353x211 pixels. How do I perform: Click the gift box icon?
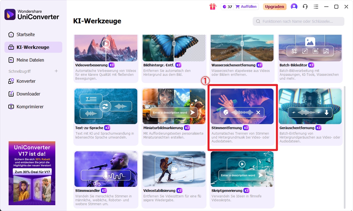tap(213, 7)
